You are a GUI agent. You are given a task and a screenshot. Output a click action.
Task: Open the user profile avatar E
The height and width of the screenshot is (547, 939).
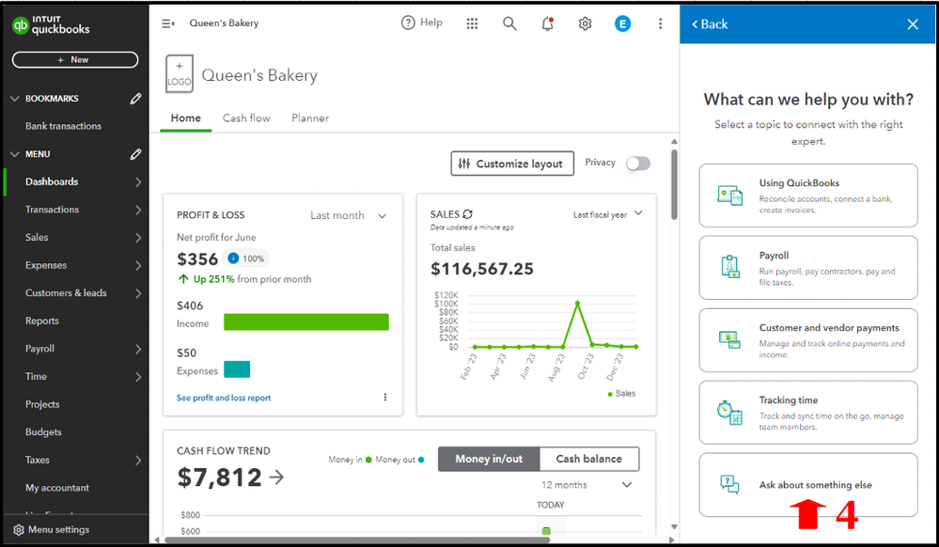[x=623, y=23]
